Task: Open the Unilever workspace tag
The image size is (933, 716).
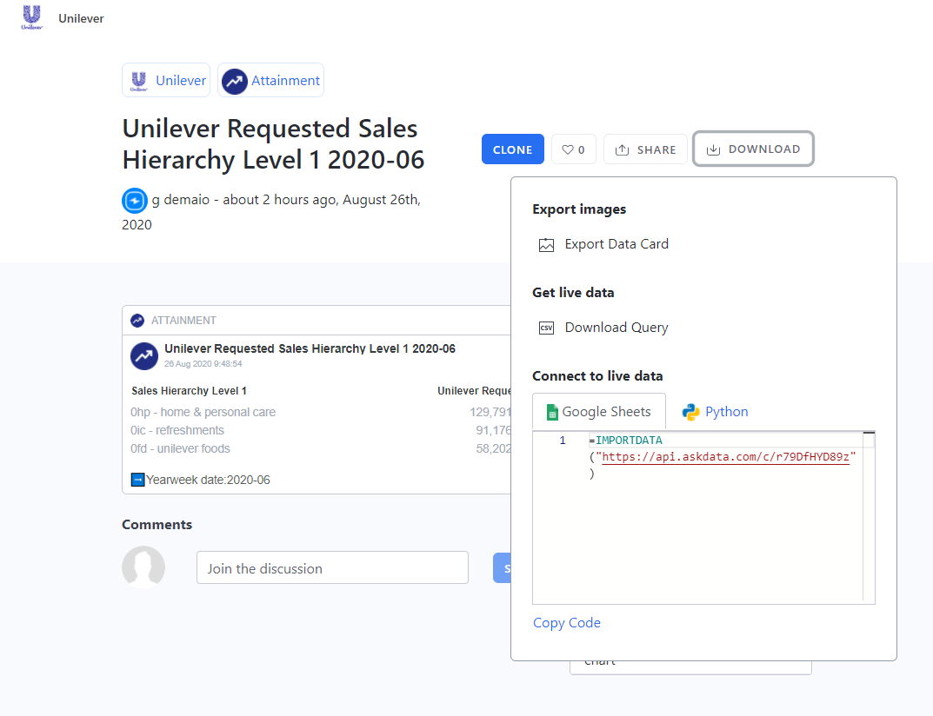Action: coord(166,80)
